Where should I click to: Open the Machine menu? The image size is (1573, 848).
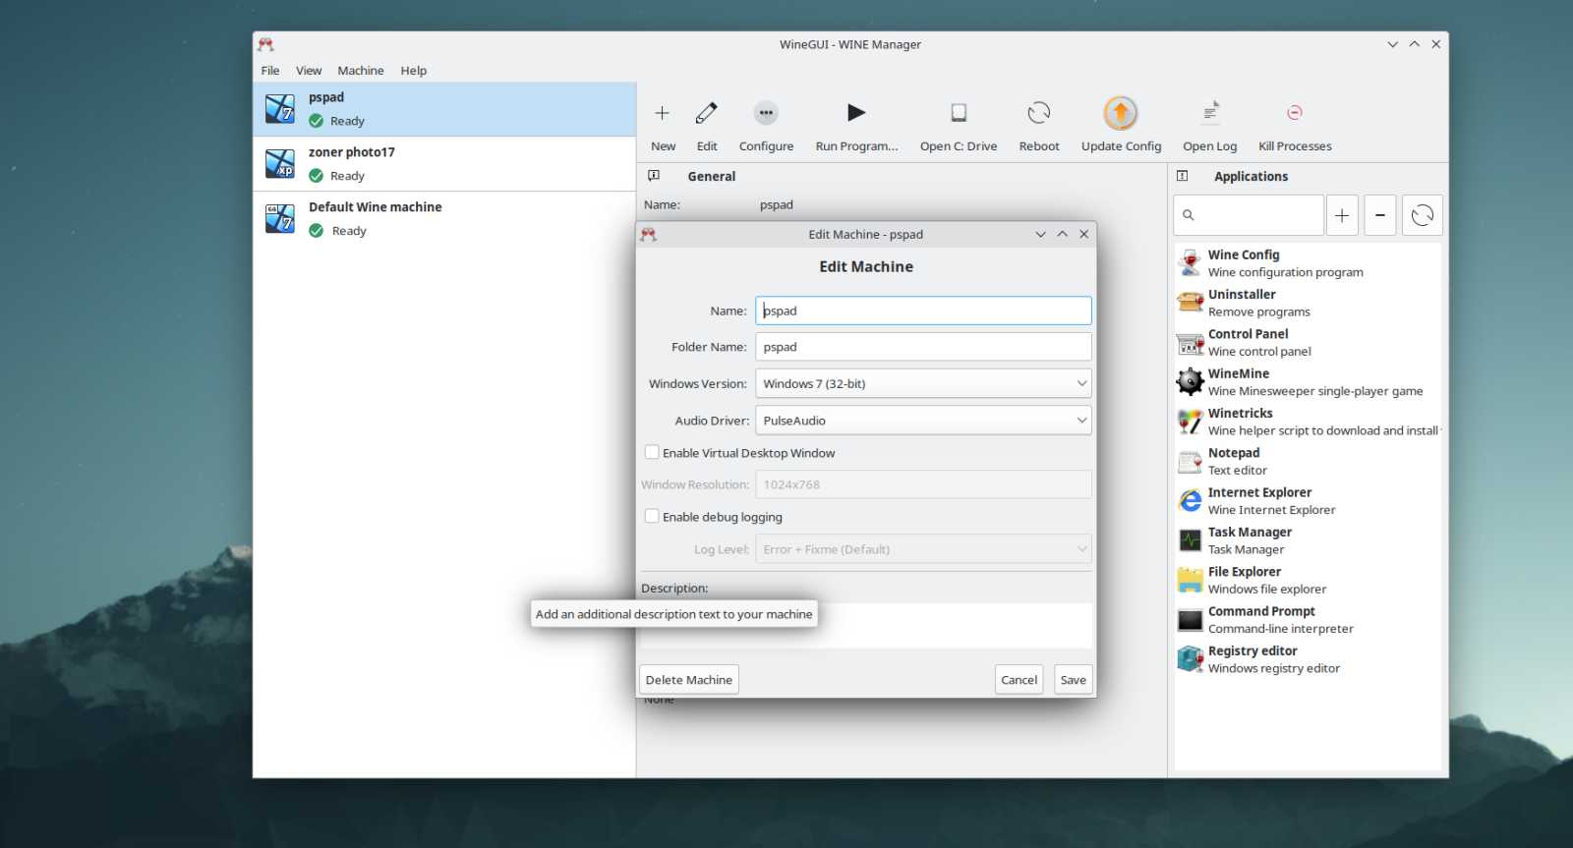(x=361, y=71)
